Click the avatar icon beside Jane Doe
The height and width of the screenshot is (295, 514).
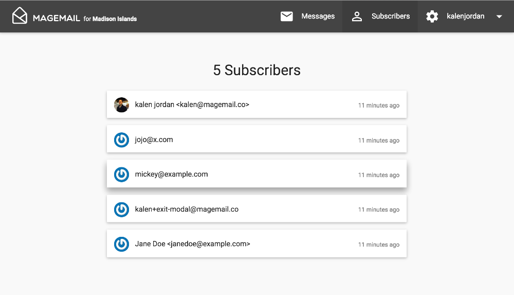(121, 244)
